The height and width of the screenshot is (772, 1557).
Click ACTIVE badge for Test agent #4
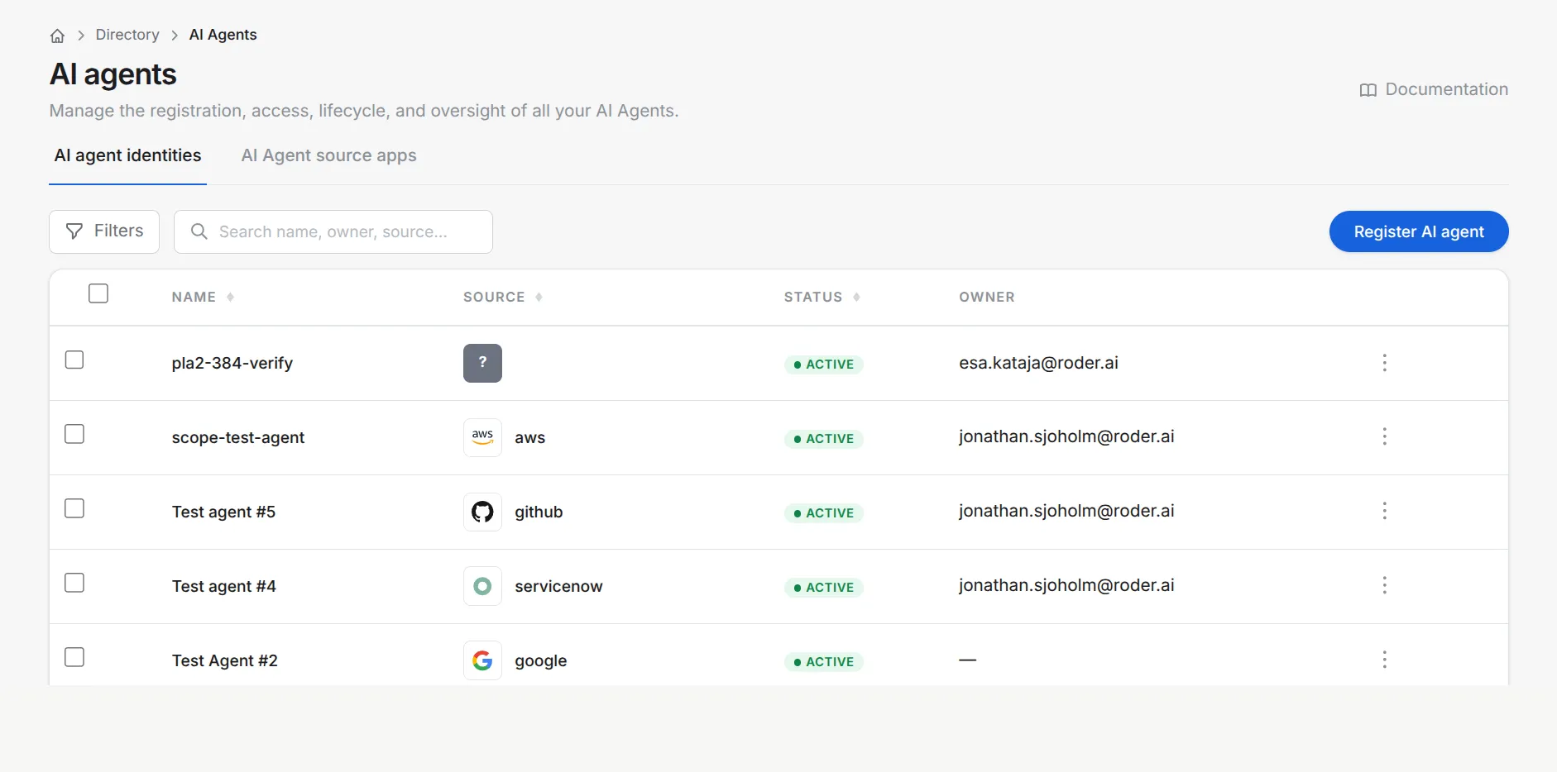[x=823, y=588]
